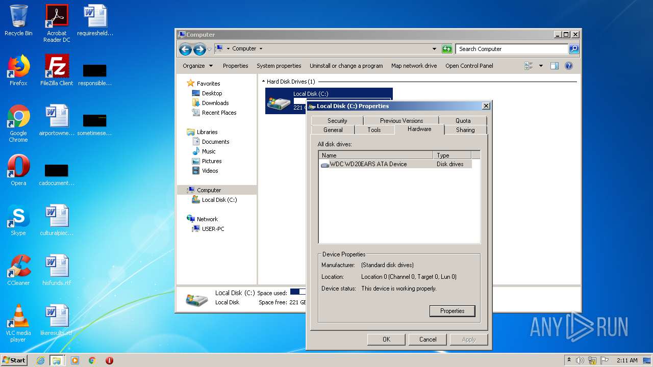Click the Properties button in Device Properties
Viewport: 653px width, 367px height.
tap(452, 311)
